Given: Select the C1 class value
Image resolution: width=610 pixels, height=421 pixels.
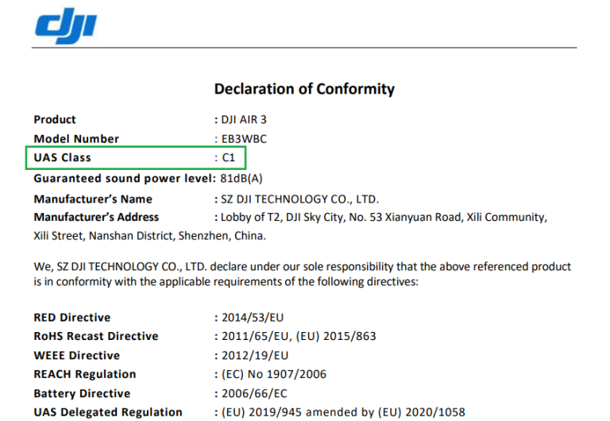Looking at the screenshot, I should (x=229, y=158).
